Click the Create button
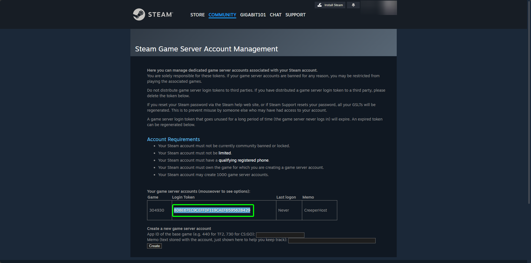Image resolution: width=531 pixels, height=263 pixels. click(154, 246)
